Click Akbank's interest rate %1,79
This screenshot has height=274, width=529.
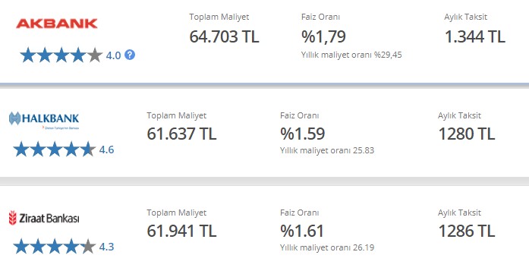tap(323, 36)
